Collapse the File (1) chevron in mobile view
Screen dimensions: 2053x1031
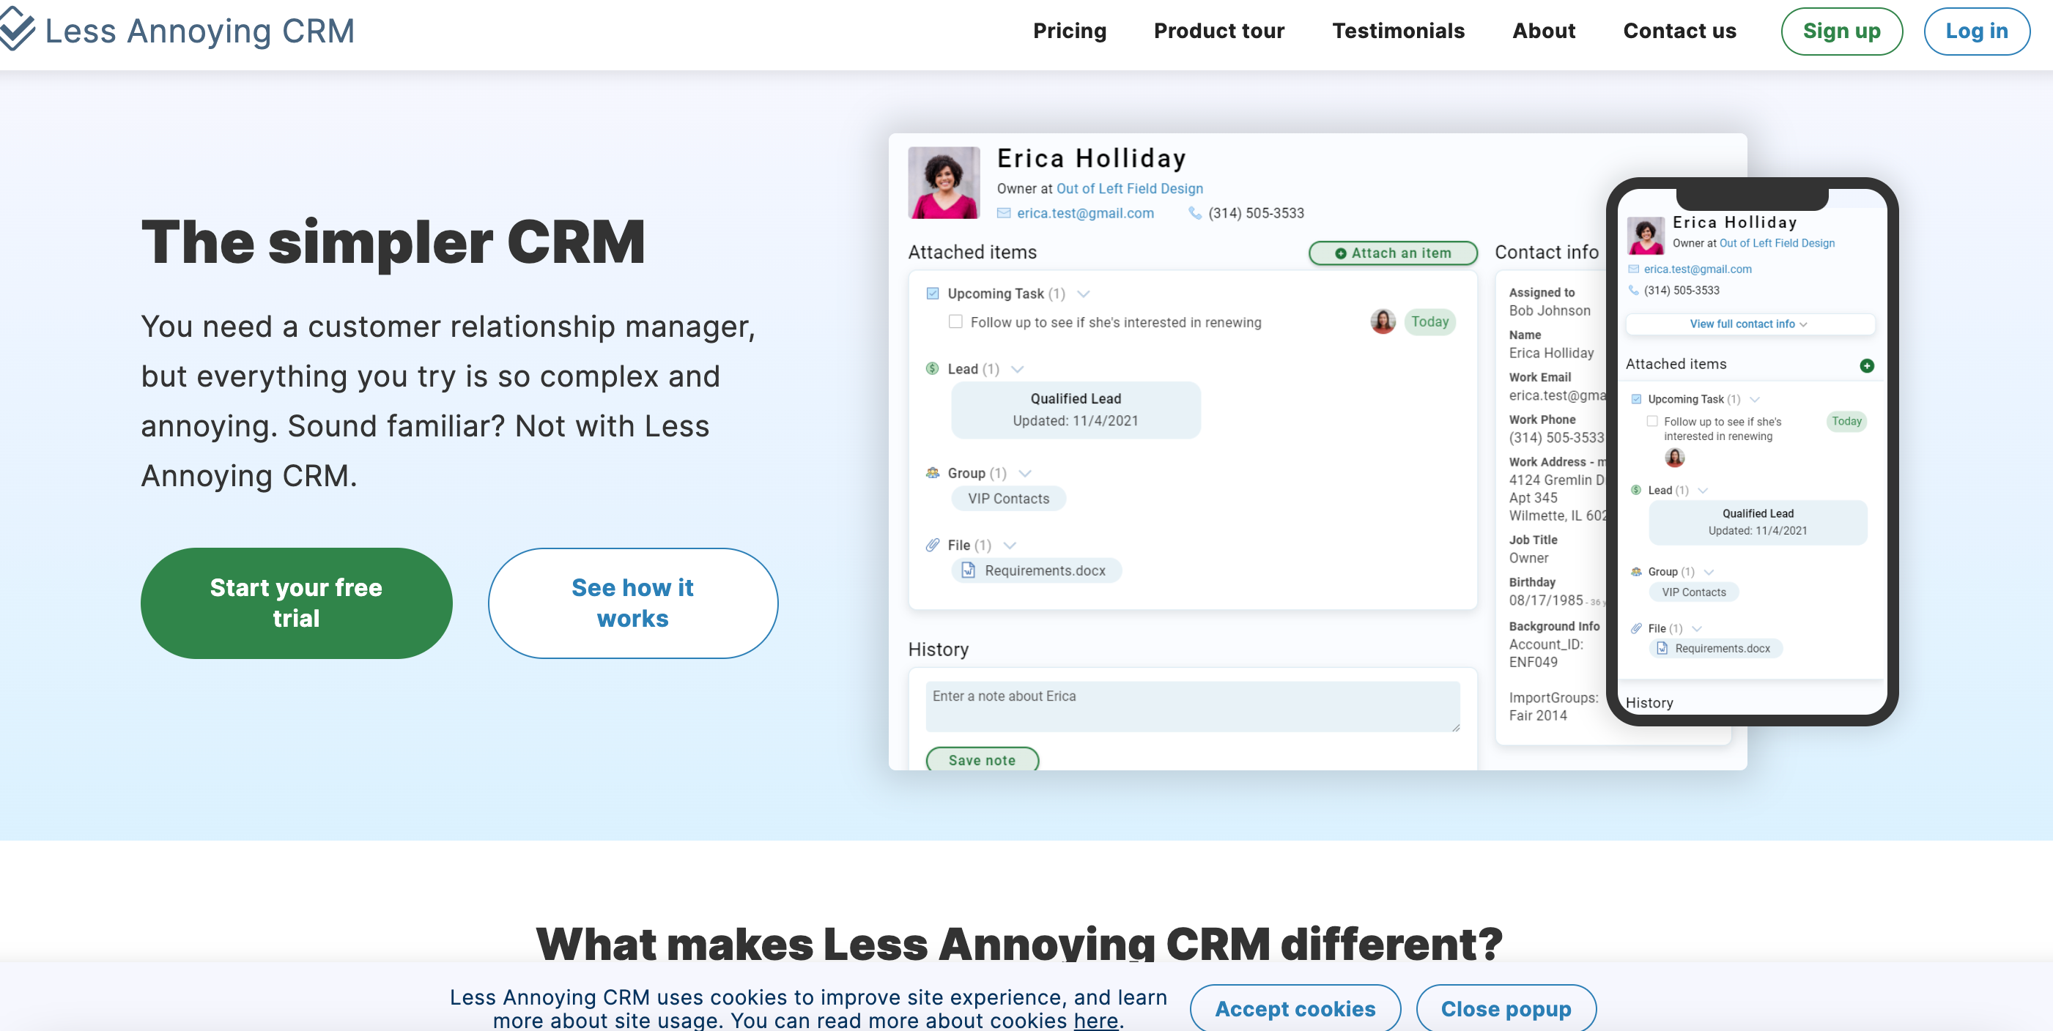tap(1697, 629)
